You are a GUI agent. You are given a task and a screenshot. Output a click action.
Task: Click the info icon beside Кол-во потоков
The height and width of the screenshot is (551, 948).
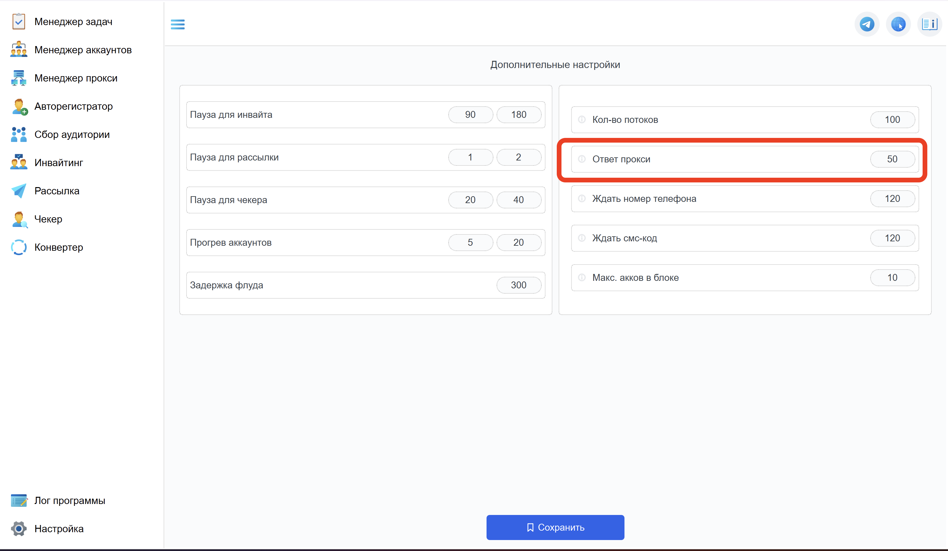pyautogui.click(x=582, y=120)
